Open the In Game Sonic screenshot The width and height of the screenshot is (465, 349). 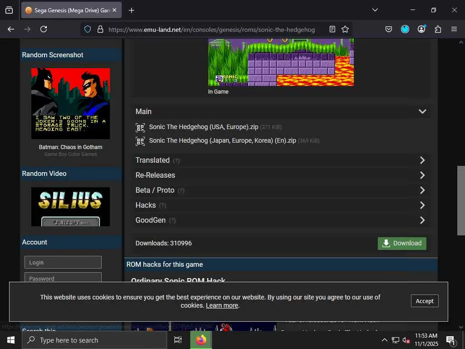pos(281,62)
